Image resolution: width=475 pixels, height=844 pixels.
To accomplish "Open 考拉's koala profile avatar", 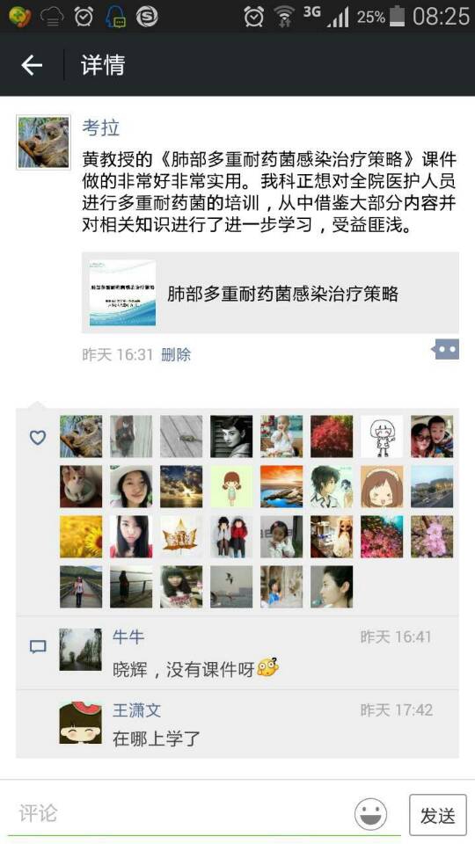I will point(43,142).
